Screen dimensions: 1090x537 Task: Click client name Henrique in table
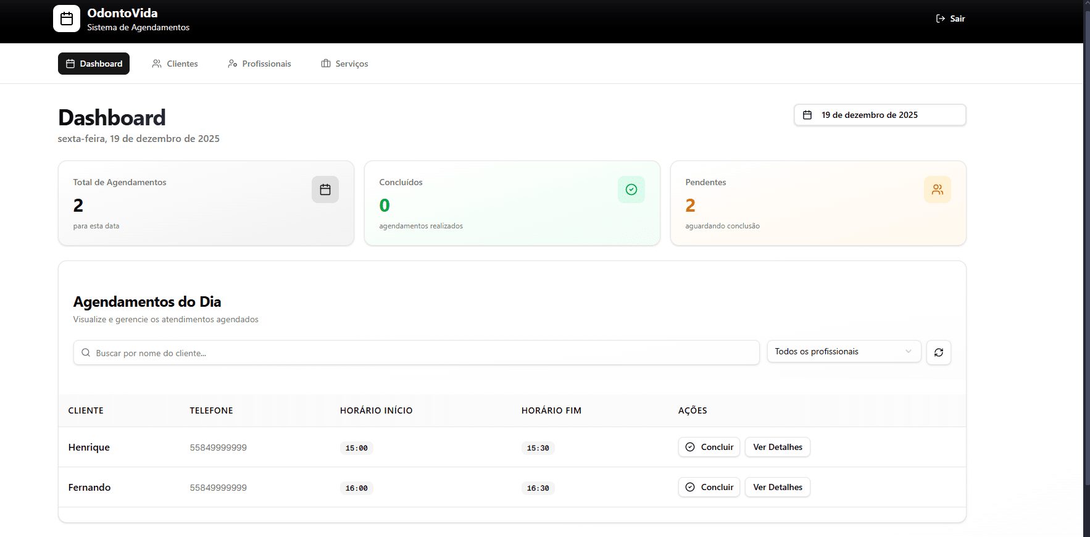coord(89,447)
